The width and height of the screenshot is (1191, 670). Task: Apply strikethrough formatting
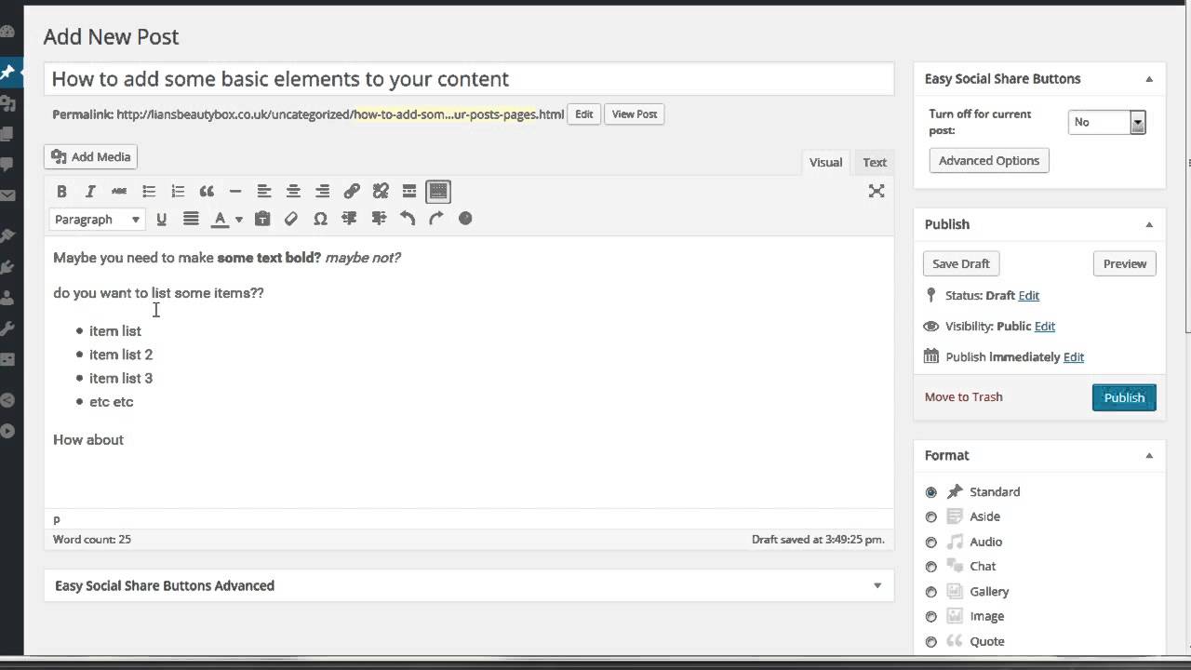(119, 192)
